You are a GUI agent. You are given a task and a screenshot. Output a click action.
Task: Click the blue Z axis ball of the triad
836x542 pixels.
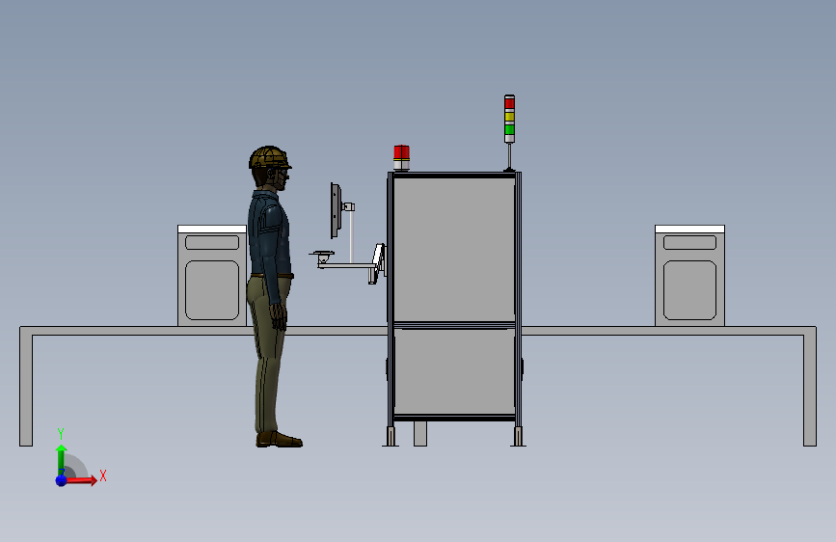pyautogui.click(x=62, y=480)
